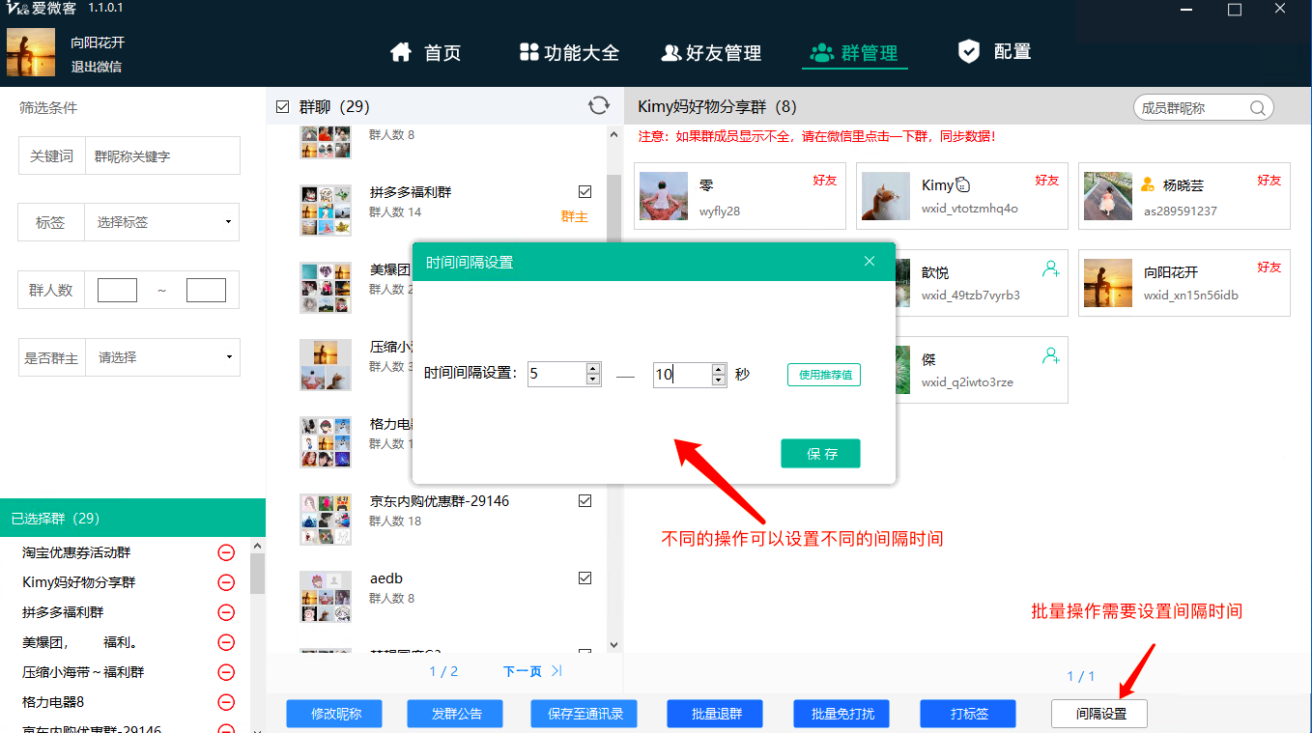Click the maximum interval field showing 10

pyautogui.click(x=682, y=374)
